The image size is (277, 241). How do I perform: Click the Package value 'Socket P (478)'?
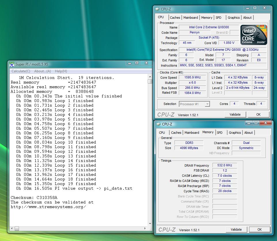coord(209,37)
